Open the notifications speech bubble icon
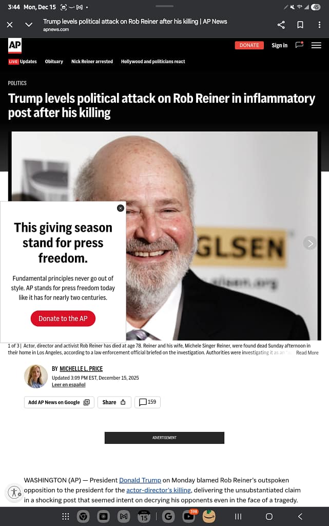329x526 pixels. point(299,45)
